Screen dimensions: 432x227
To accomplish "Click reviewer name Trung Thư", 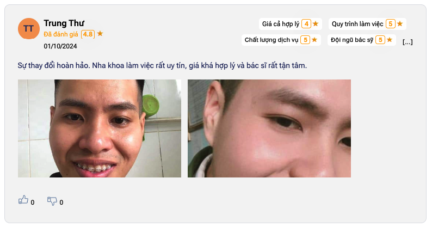I will point(64,23).
